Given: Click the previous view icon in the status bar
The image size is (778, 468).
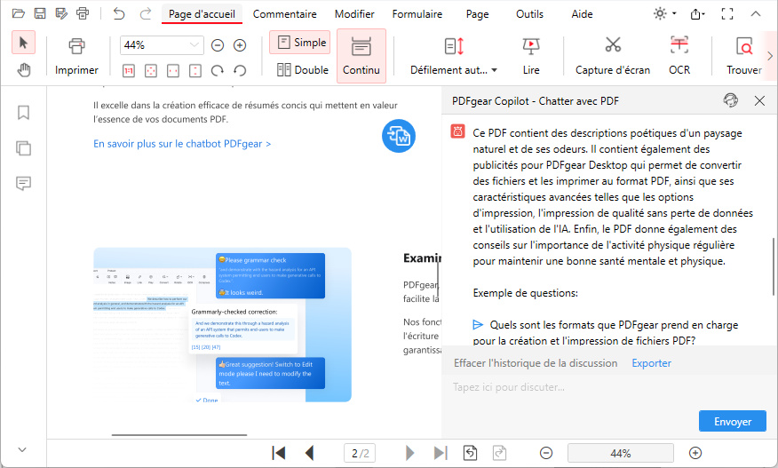Looking at the screenshot, I should pyautogui.click(x=470, y=453).
